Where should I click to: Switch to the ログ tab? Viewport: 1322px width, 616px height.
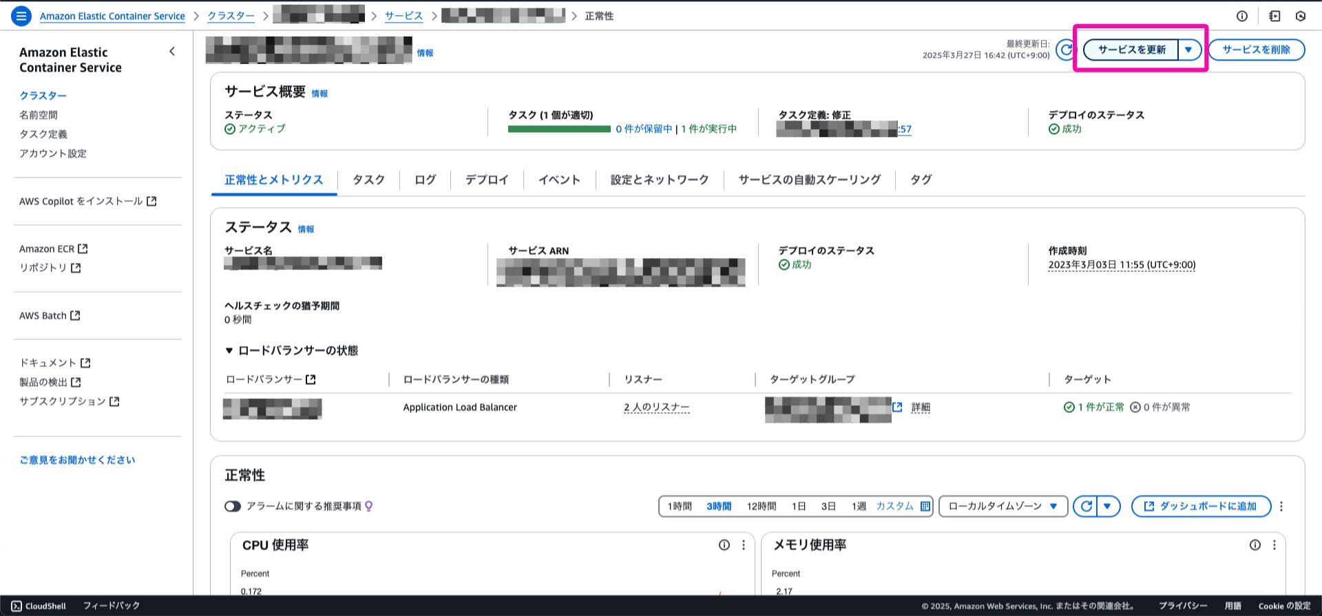pos(425,180)
